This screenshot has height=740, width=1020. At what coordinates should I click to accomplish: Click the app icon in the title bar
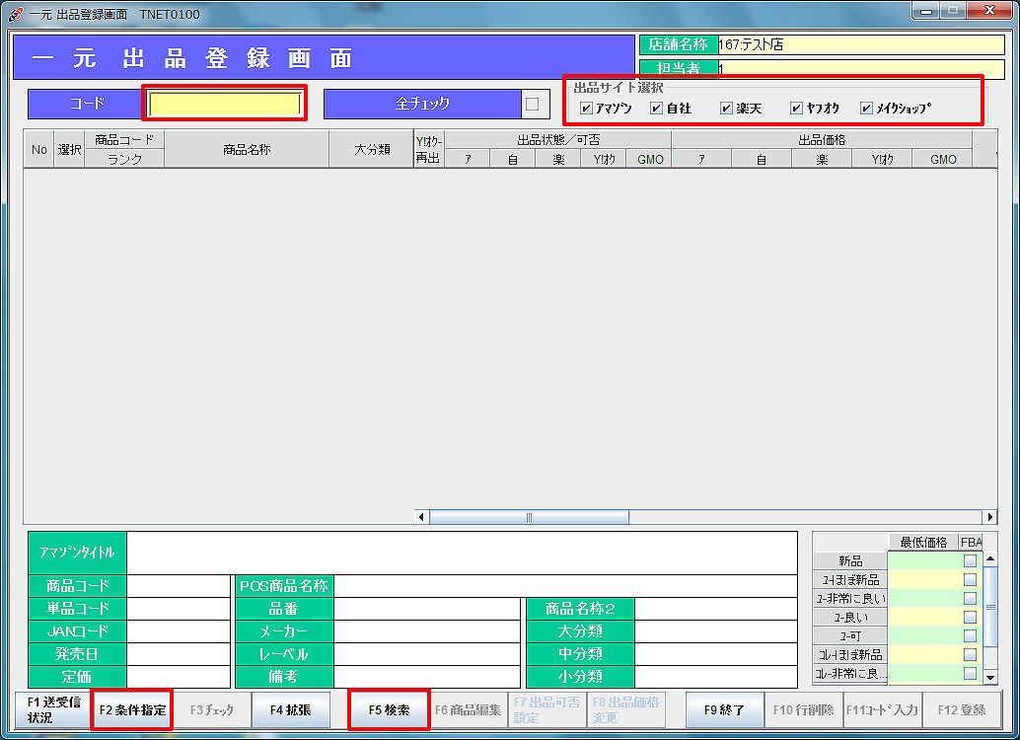pyautogui.click(x=14, y=14)
